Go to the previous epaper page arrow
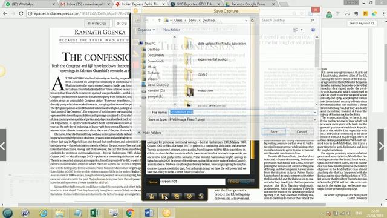This screenshot has height=218, width=387. click(3, 145)
